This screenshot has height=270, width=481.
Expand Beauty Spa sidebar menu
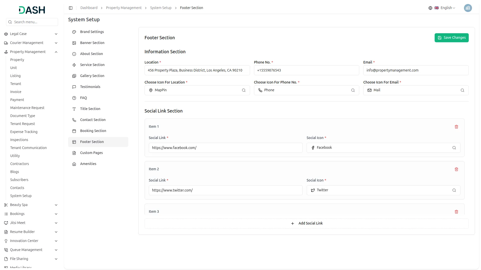coord(56,205)
